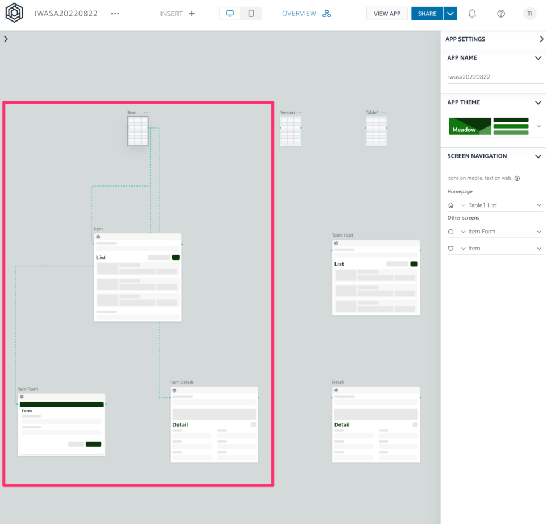Click the screen navigation info icon
The height and width of the screenshot is (524, 546).
(517, 178)
